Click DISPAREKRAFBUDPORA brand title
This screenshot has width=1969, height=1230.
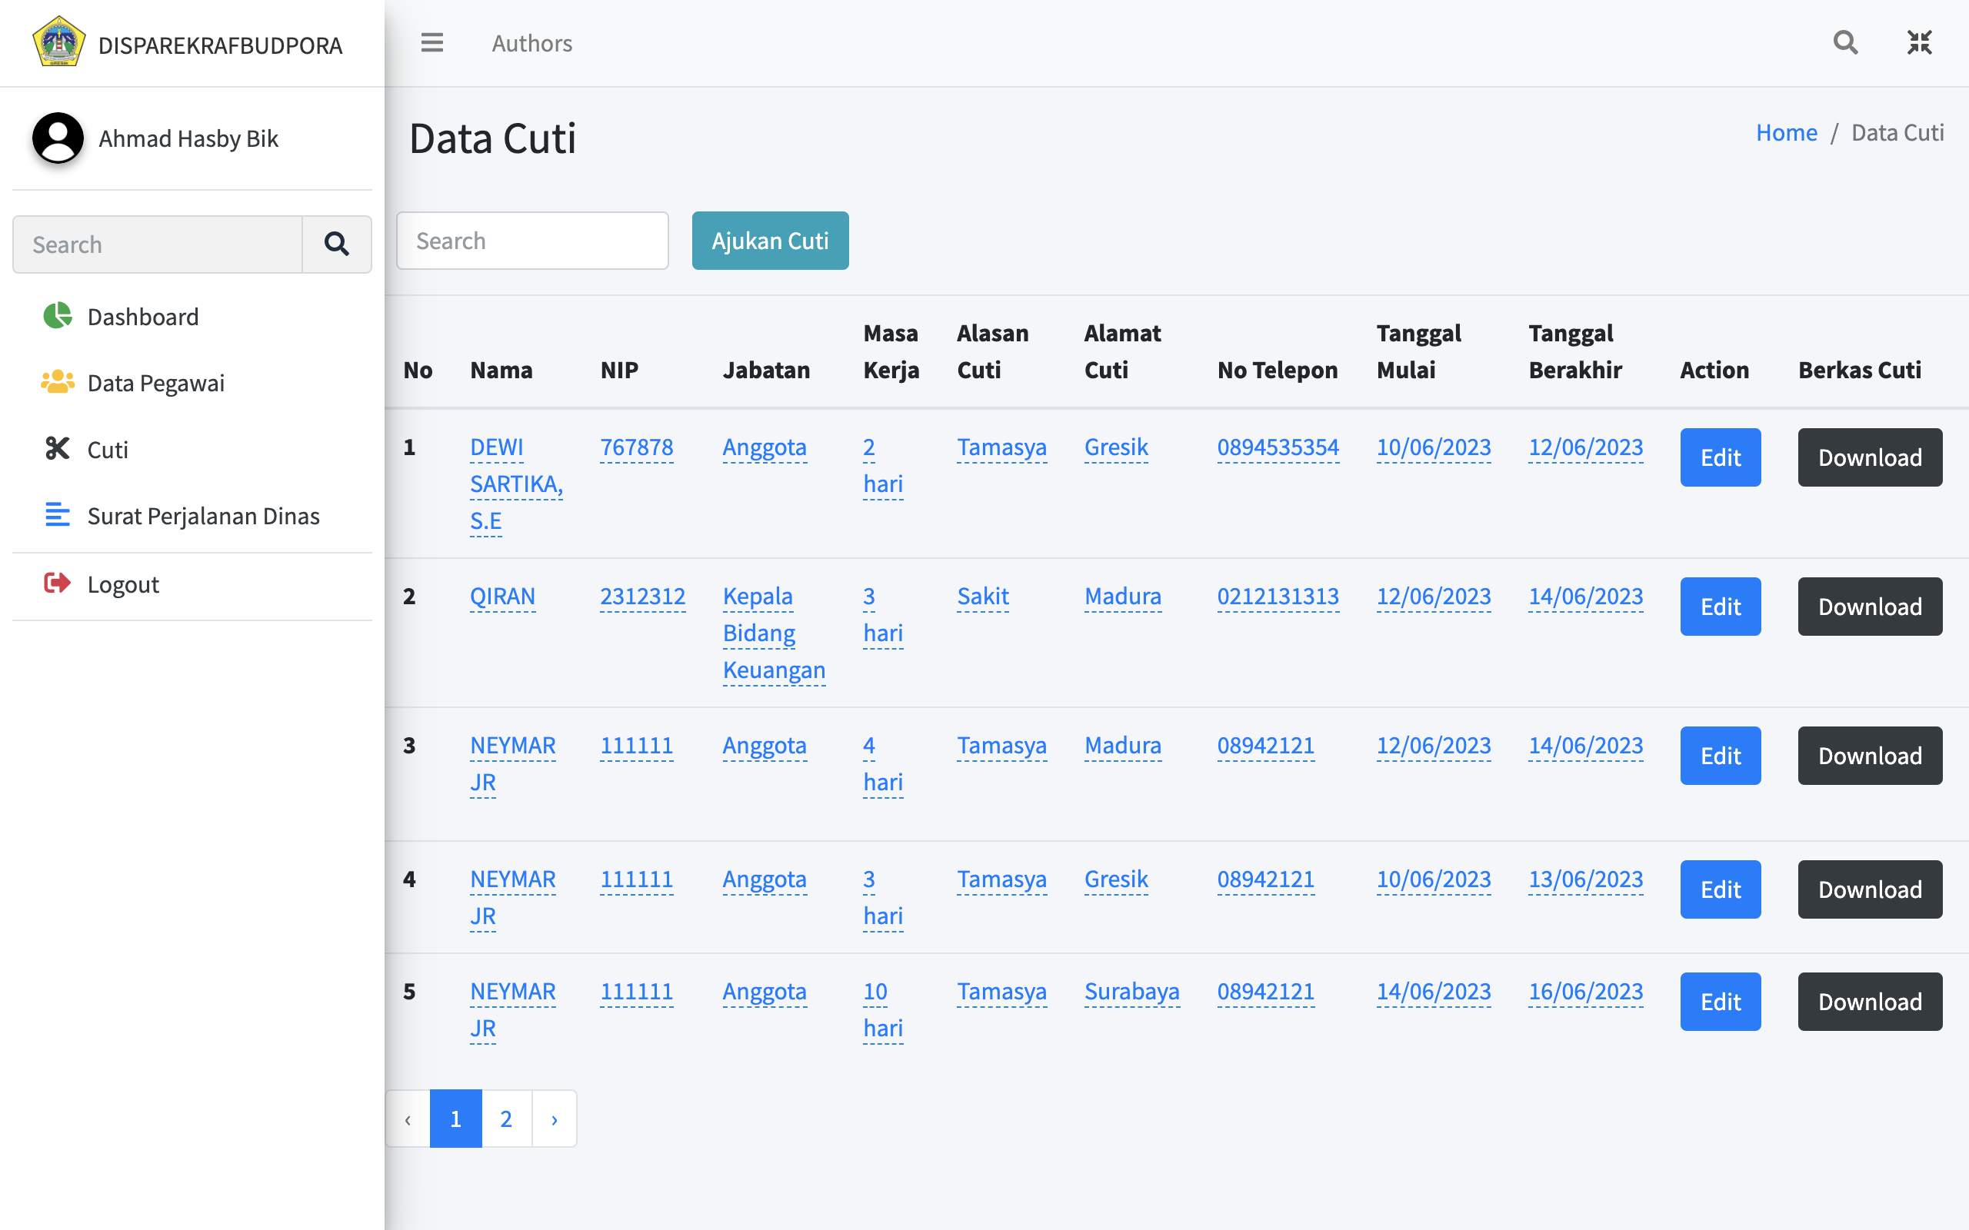point(220,45)
